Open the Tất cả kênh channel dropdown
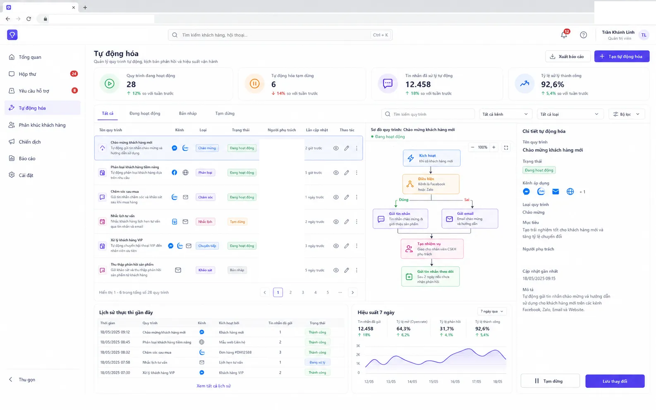The width and height of the screenshot is (656, 410). pyautogui.click(x=505, y=114)
